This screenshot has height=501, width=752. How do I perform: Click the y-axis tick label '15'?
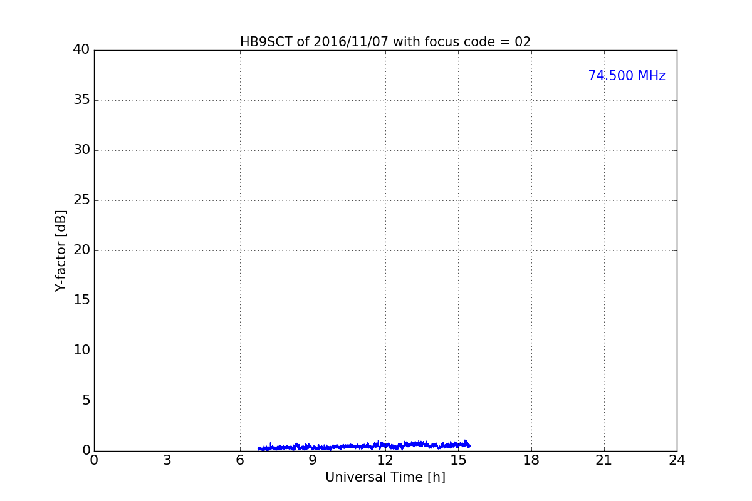81,301
